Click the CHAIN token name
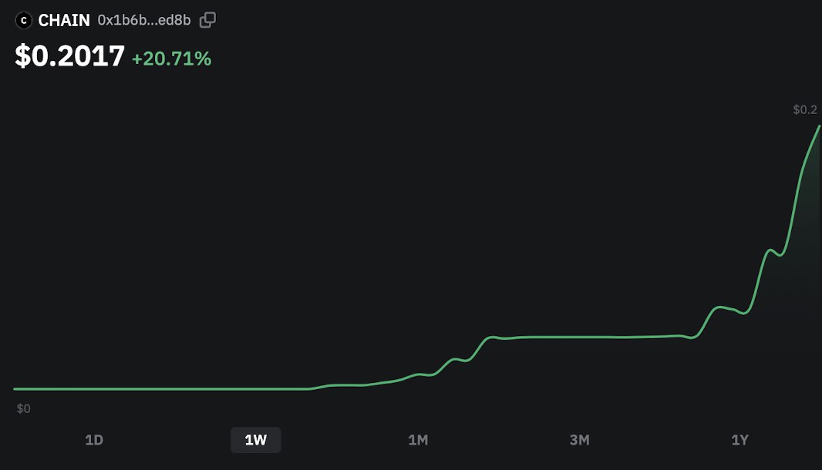 [64, 21]
